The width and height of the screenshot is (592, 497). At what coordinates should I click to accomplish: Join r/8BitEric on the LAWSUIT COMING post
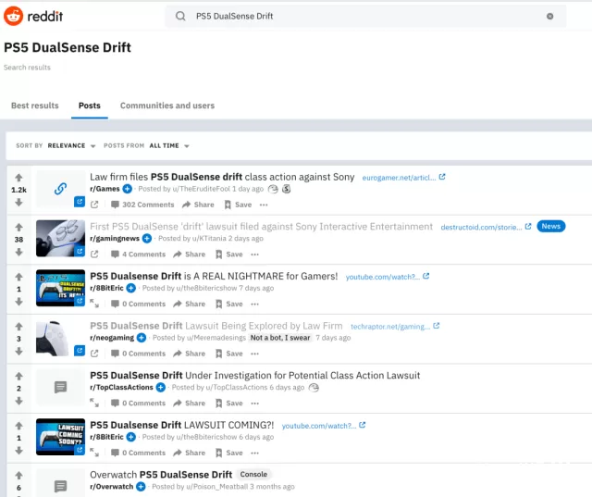click(131, 437)
